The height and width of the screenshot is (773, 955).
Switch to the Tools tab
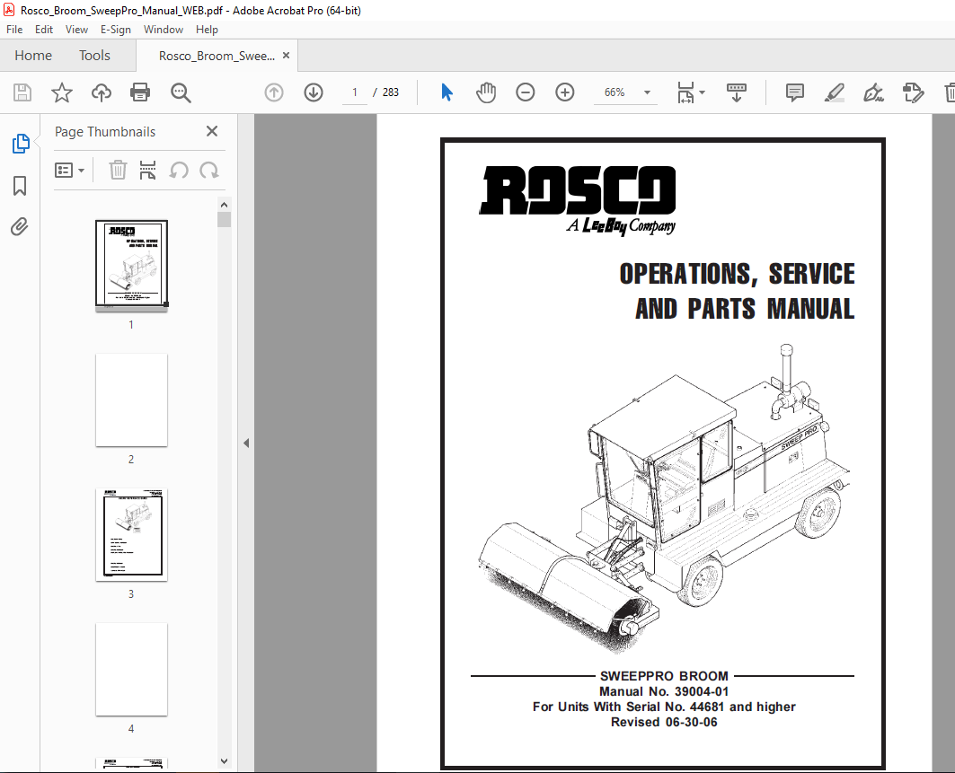point(94,56)
